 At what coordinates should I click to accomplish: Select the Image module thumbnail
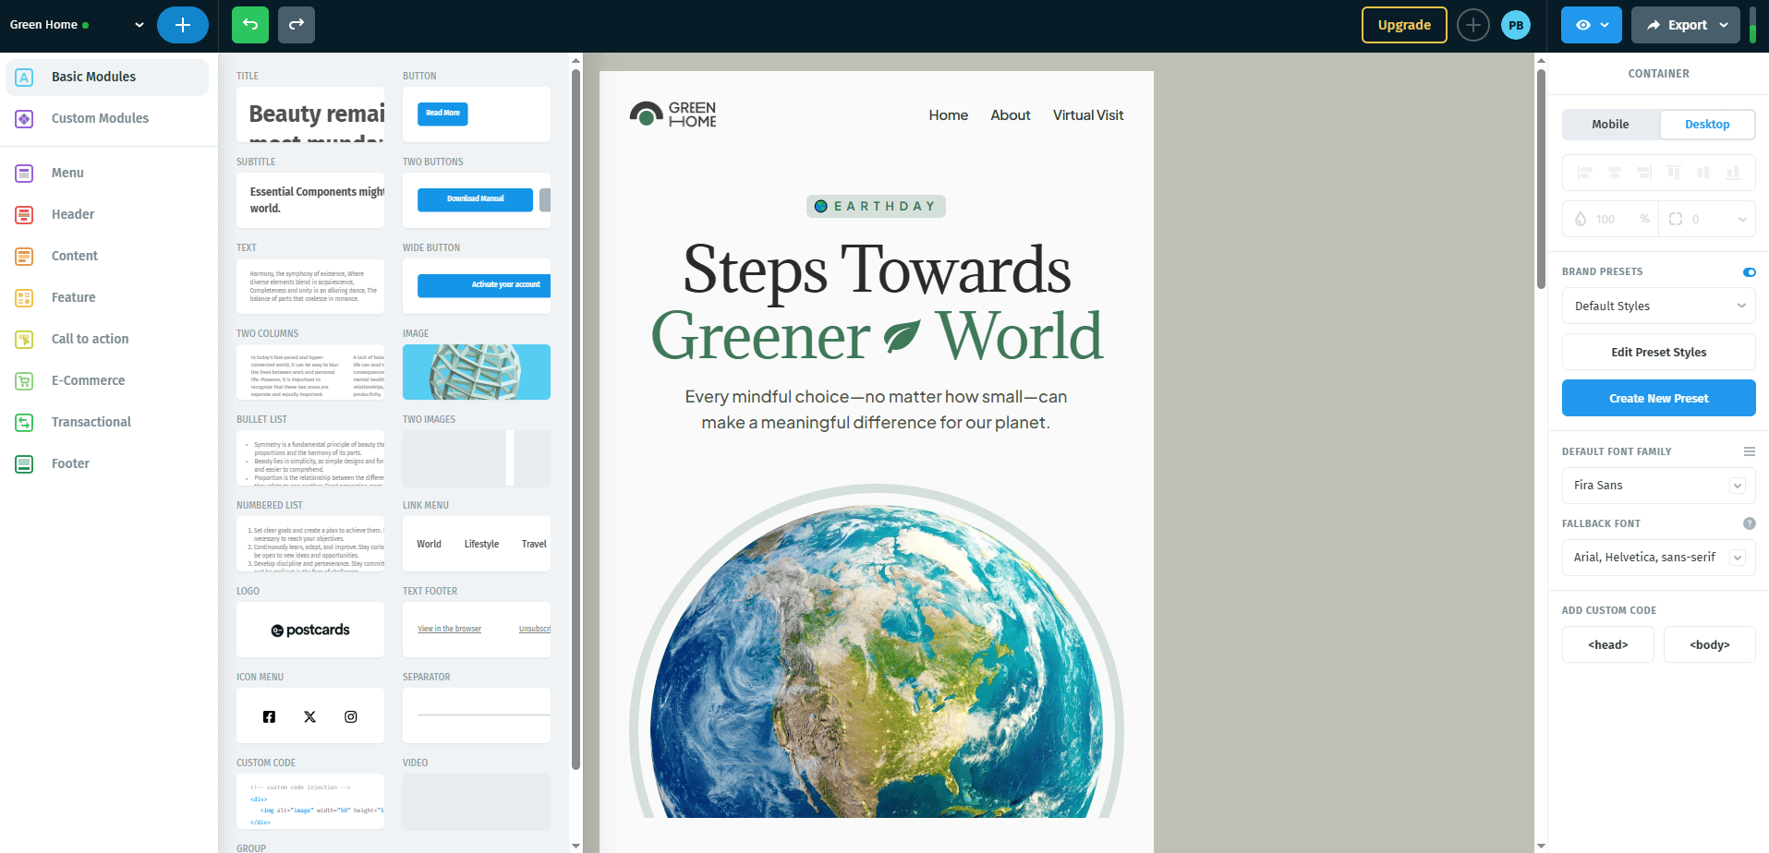[477, 372]
